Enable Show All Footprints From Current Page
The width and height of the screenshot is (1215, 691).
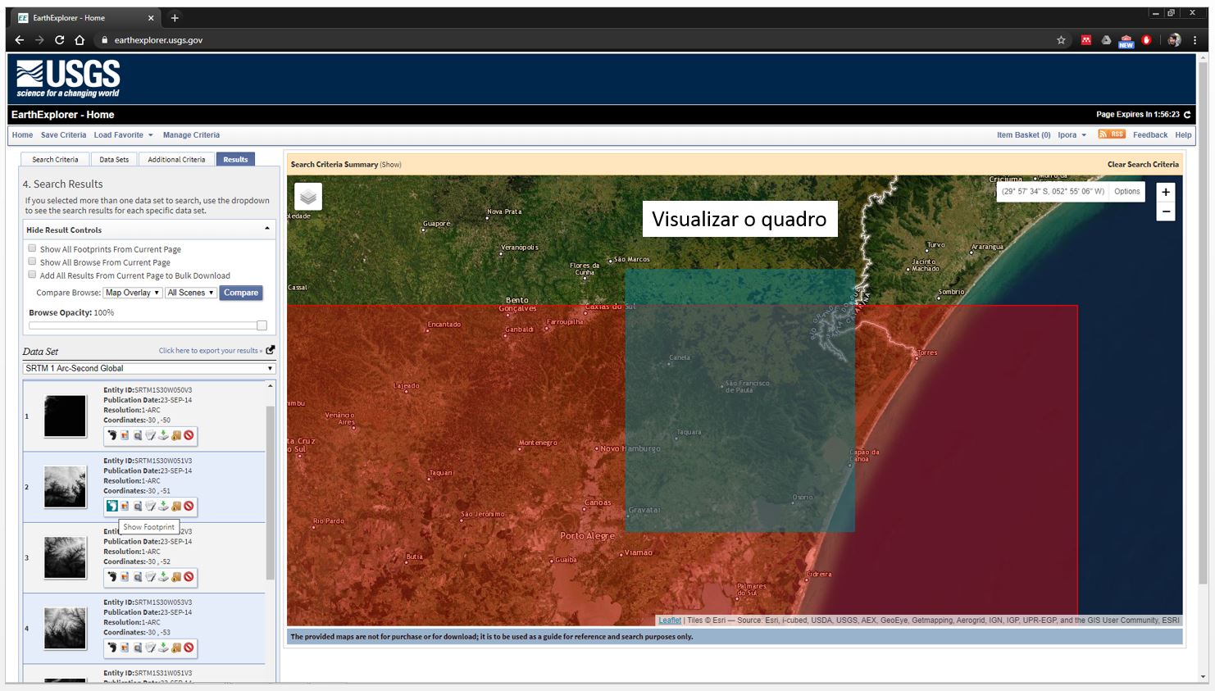33,248
